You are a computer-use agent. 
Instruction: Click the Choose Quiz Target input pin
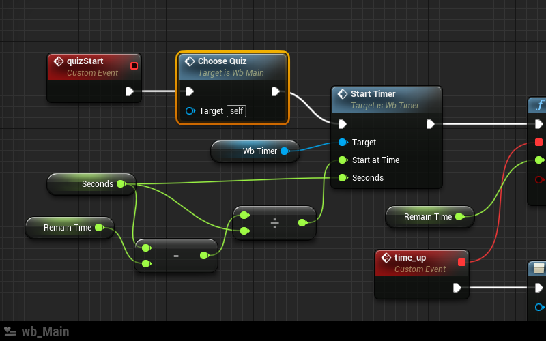point(190,111)
